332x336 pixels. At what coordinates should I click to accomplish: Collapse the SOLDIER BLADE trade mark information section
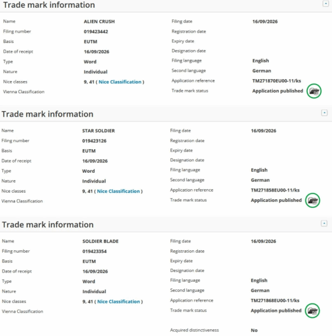[324, 223]
